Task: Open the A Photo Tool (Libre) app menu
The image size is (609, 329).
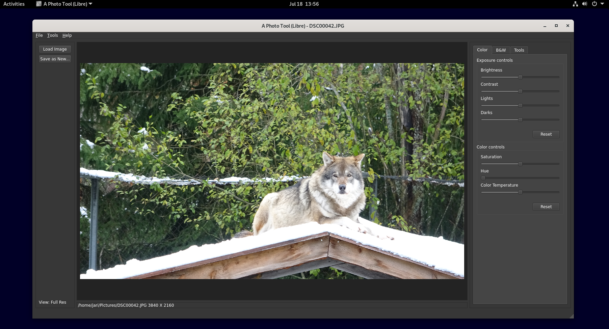Action: (64, 4)
